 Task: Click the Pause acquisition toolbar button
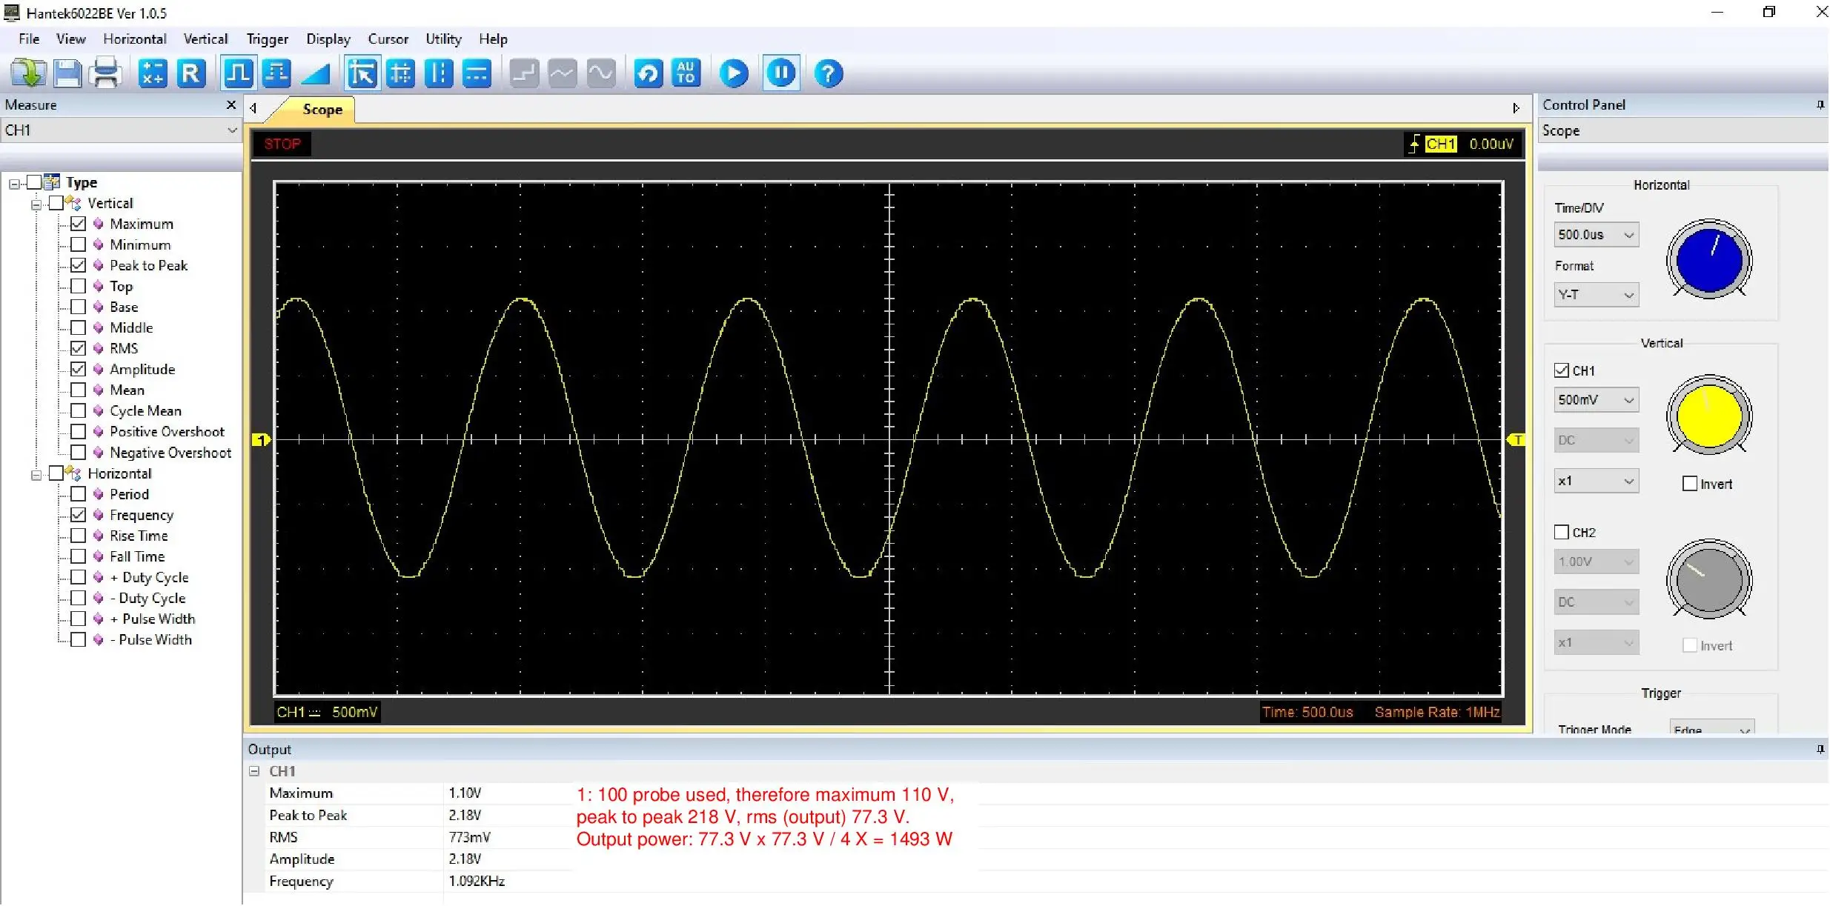tap(781, 73)
